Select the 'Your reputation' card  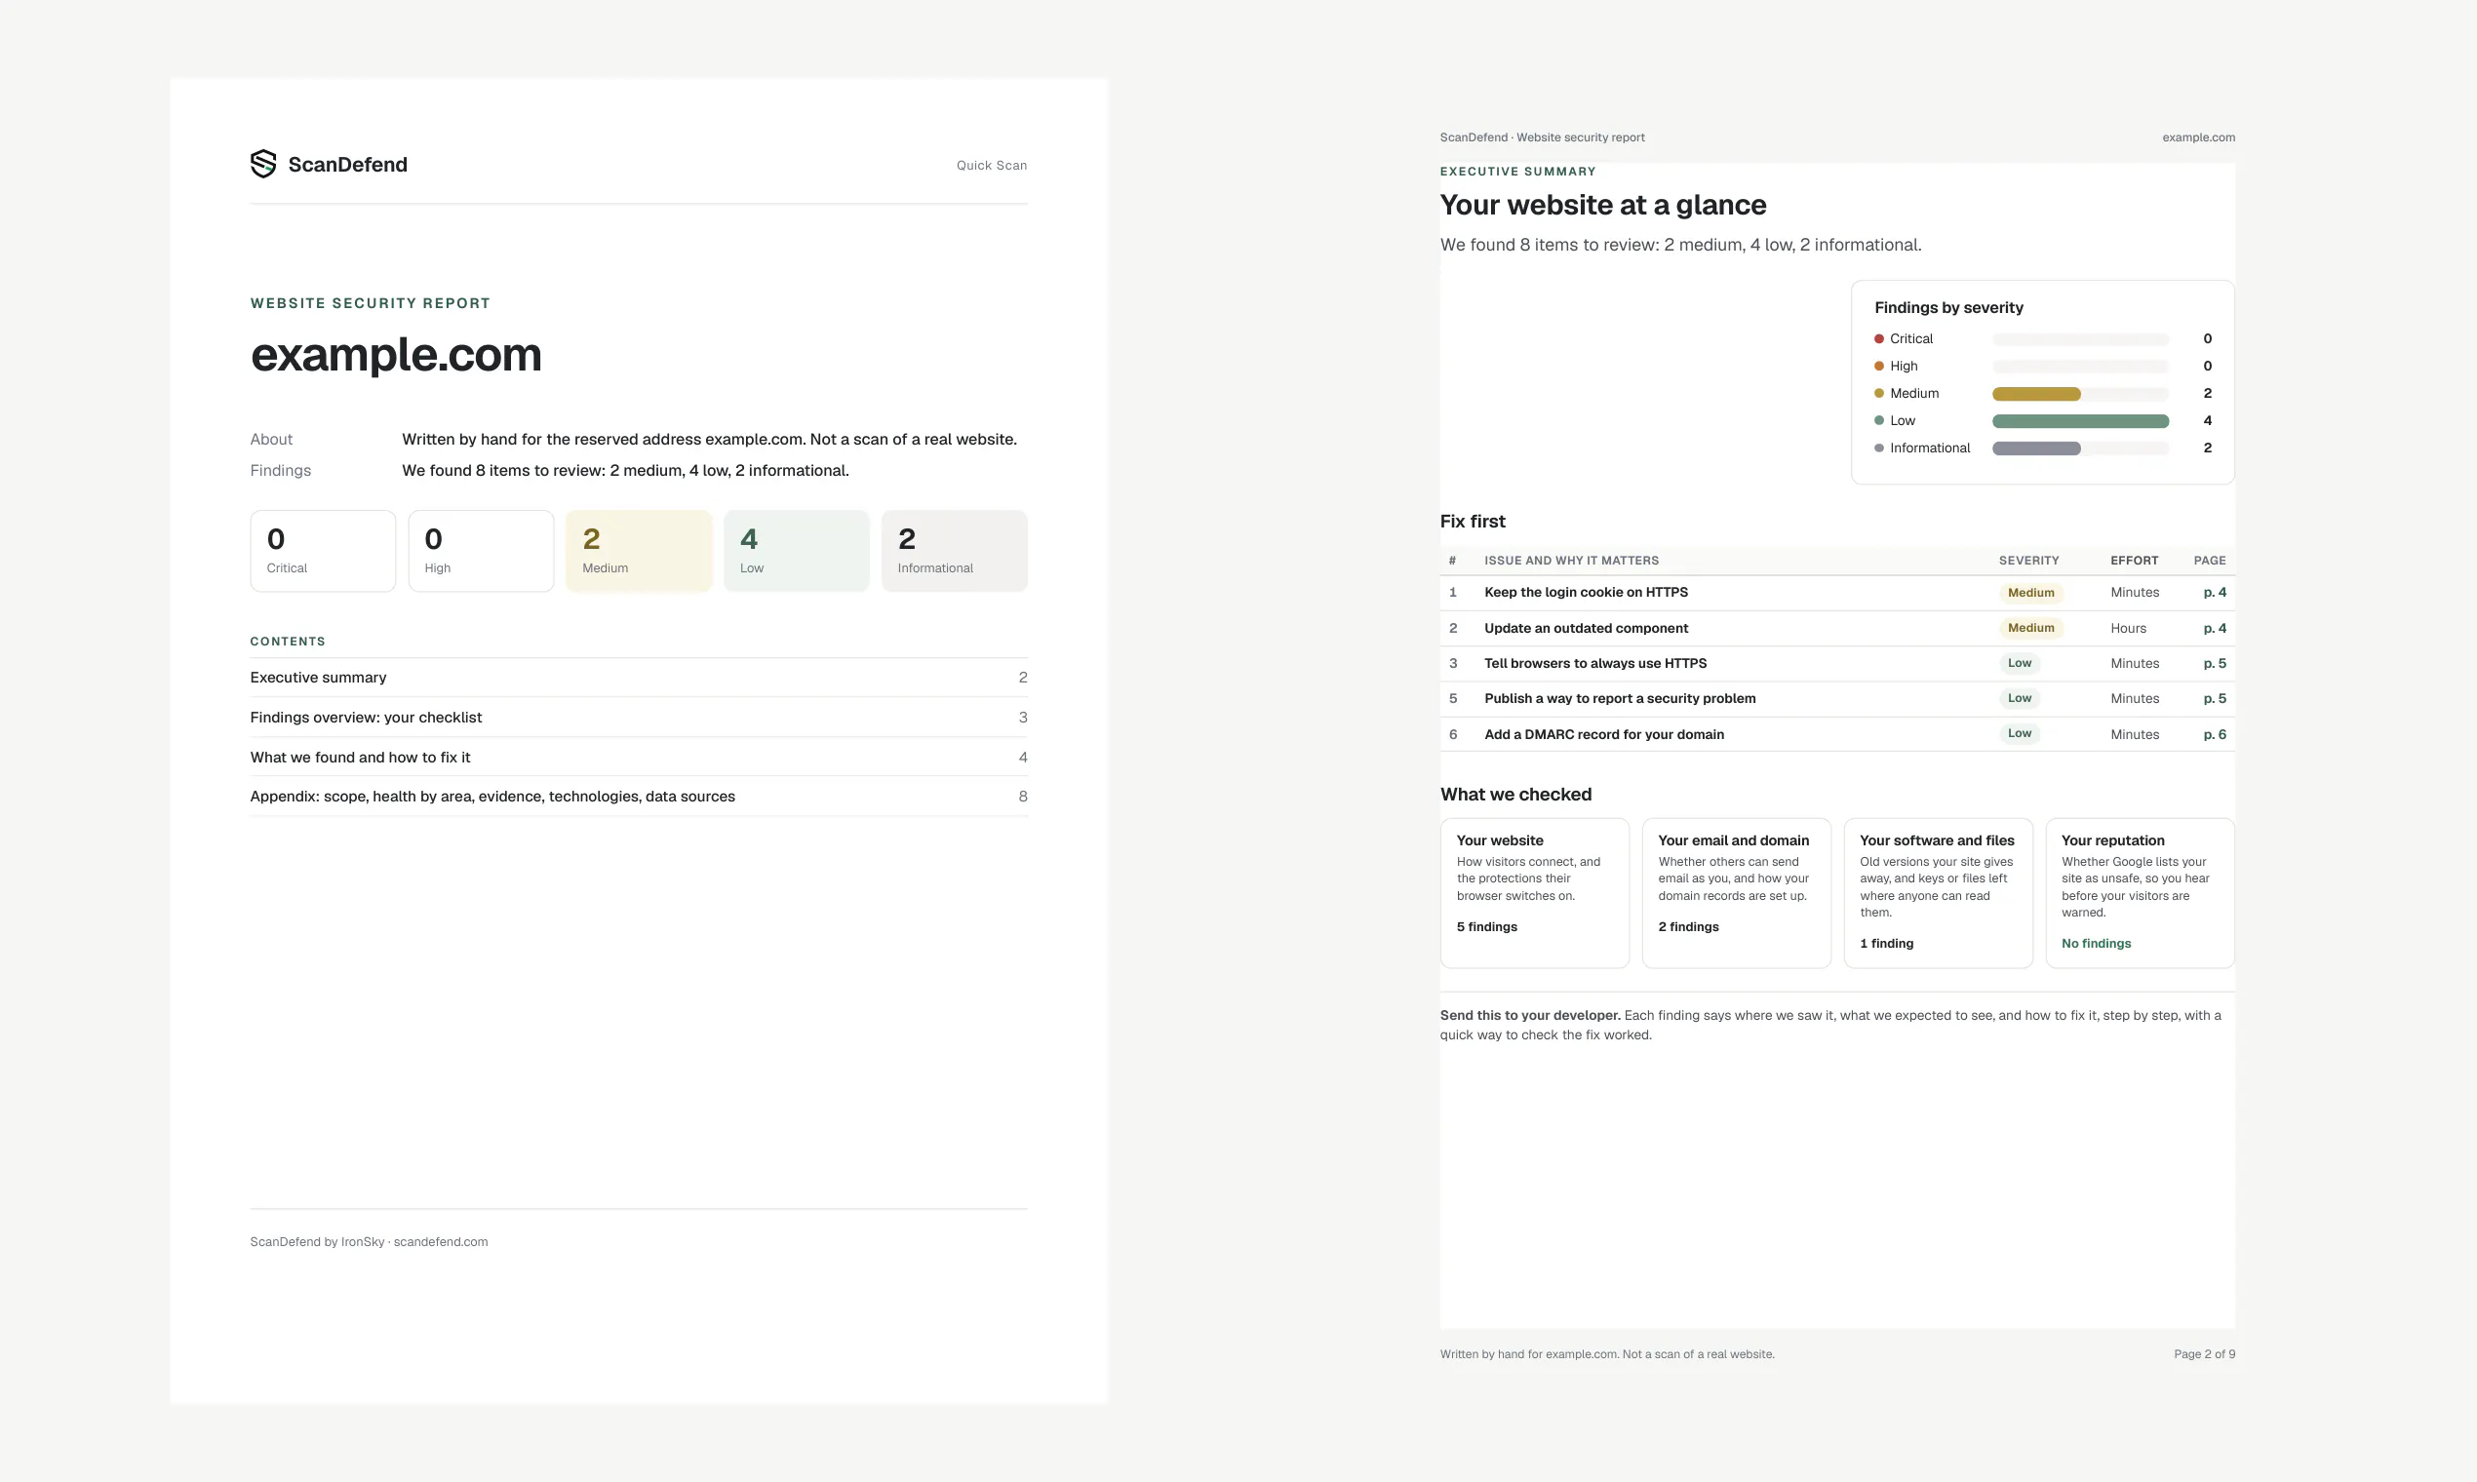click(x=2140, y=893)
